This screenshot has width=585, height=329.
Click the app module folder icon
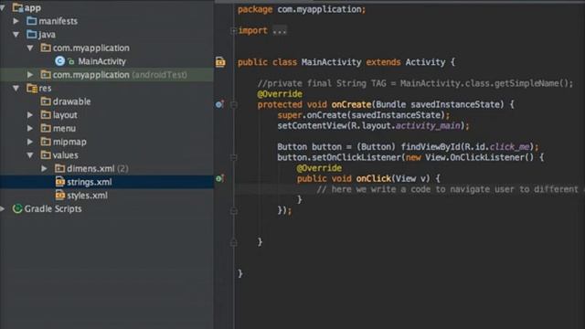pos(17,7)
